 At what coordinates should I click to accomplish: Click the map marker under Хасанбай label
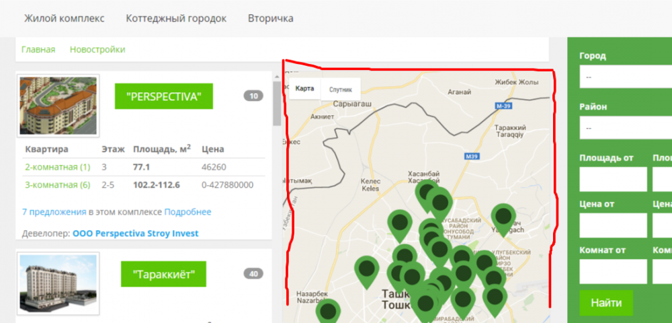point(427,194)
